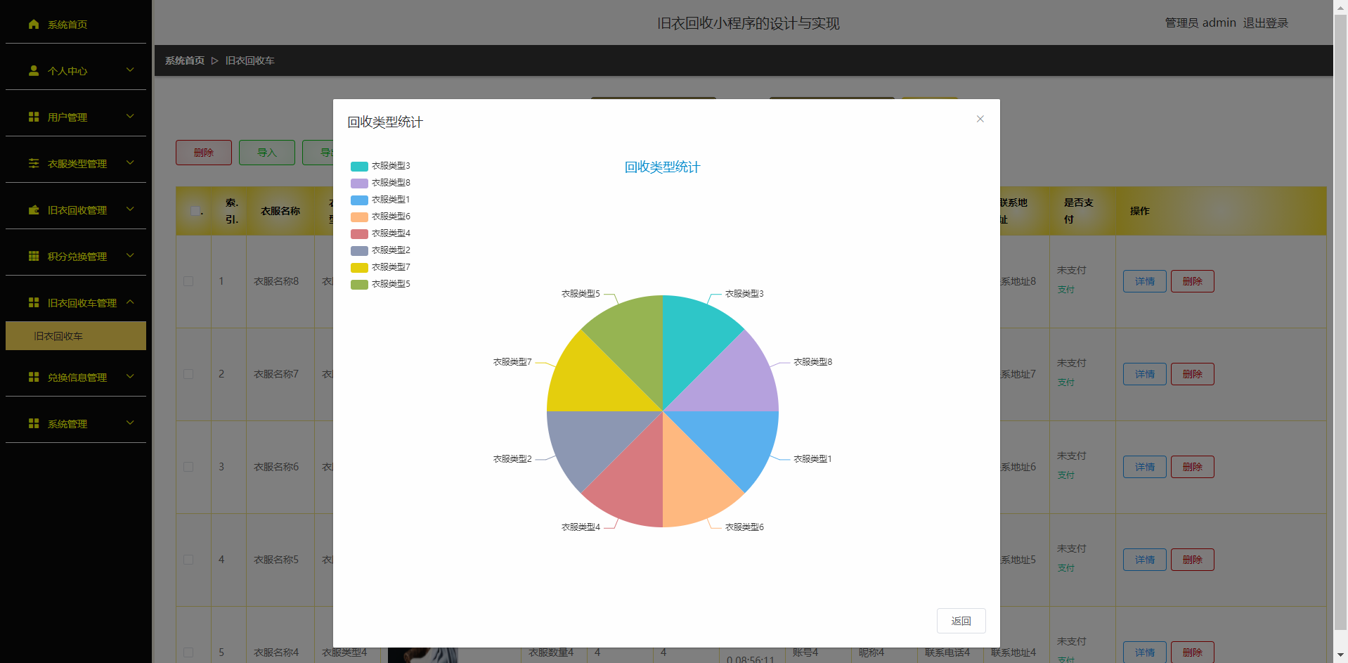1348x663 pixels.
Task: Select the 旧衣回收车 submenu item
Action: 76,336
